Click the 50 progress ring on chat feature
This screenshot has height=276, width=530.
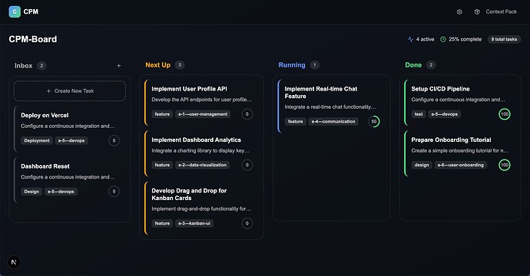pyautogui.click(x=374, y=121)
